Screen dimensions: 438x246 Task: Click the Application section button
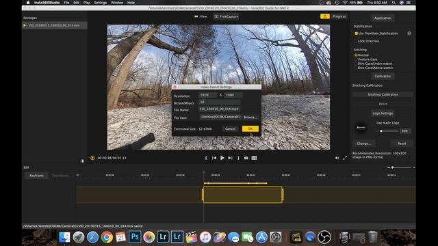click(383, 18)
